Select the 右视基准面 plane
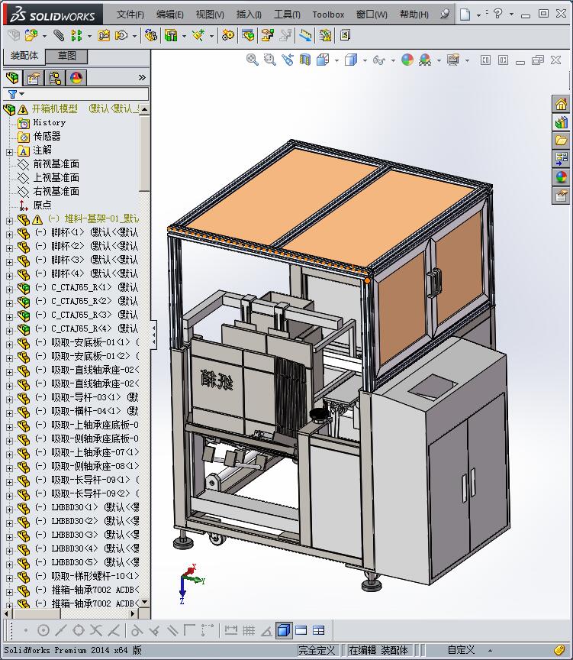This screenshot has width=573, height=660. pyautogui.click(x=56, y=191)
